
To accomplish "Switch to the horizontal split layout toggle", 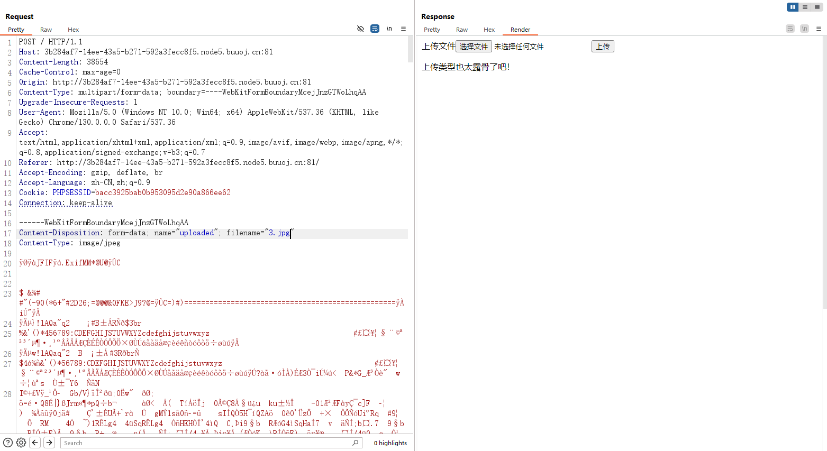I will tap(805, 7).
